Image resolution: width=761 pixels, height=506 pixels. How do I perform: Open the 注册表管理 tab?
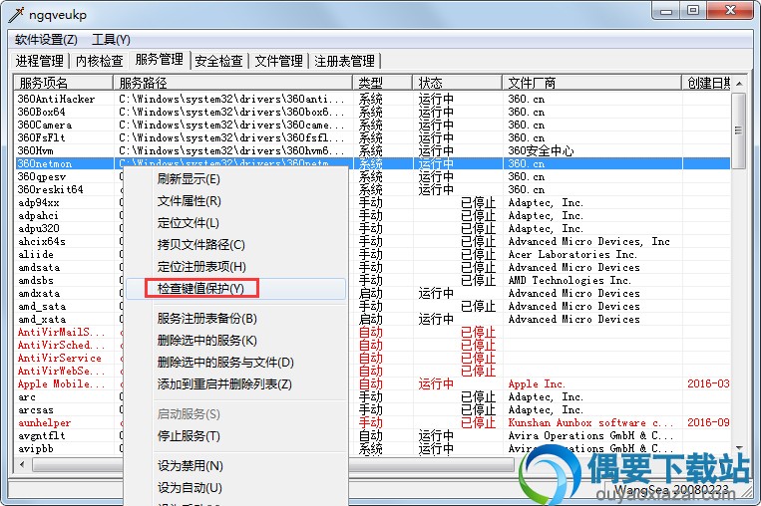(344, 61)
